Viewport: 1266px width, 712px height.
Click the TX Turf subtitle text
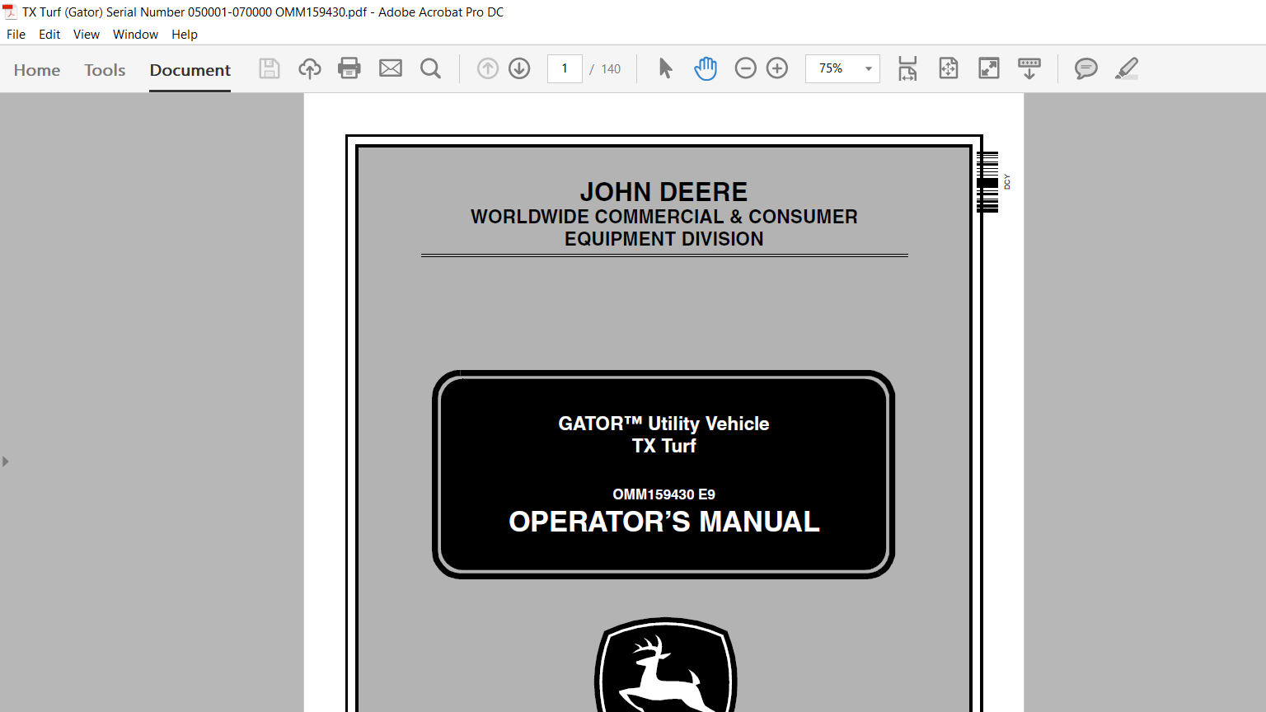[x=664, y=446]
